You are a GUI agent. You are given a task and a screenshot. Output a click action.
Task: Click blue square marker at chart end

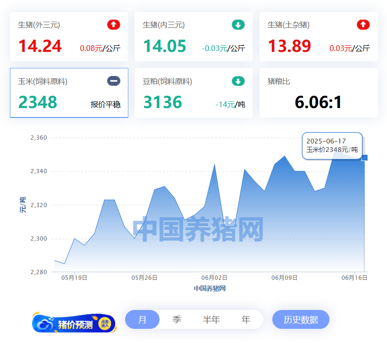[x=364, y=158]
